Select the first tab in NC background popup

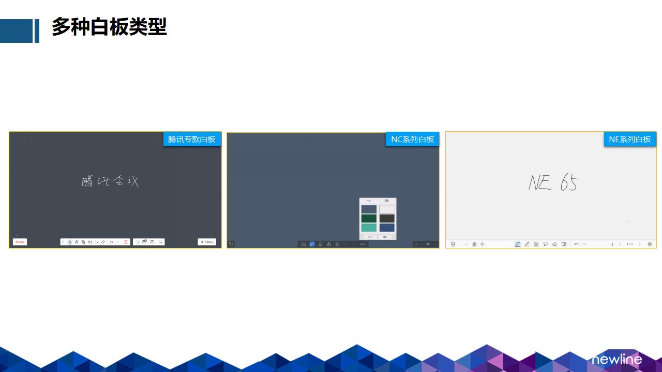(x=369, y=200)
